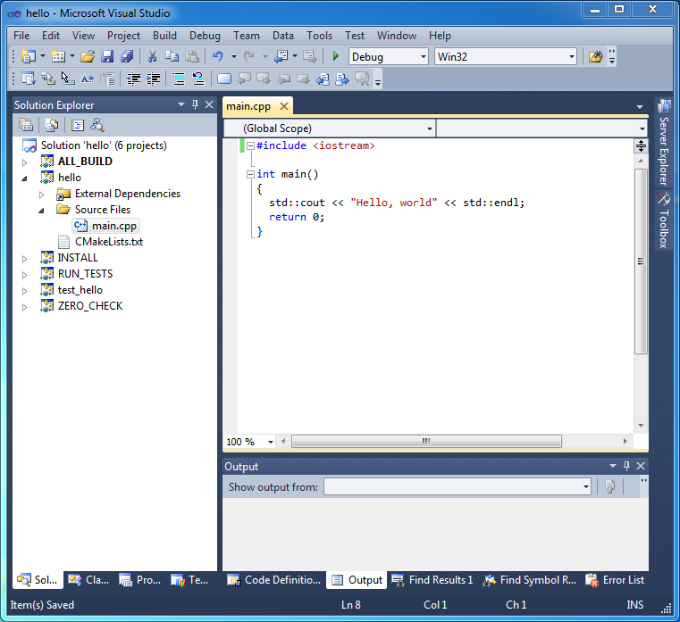680x622 pixels.
Task: Click the New Project toolbar icon
Action: [29, 56]
